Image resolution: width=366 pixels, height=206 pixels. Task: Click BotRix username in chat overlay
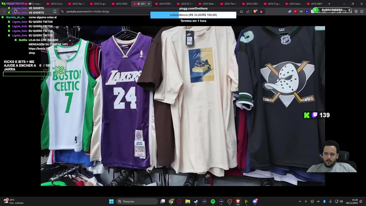click(23, 40)
